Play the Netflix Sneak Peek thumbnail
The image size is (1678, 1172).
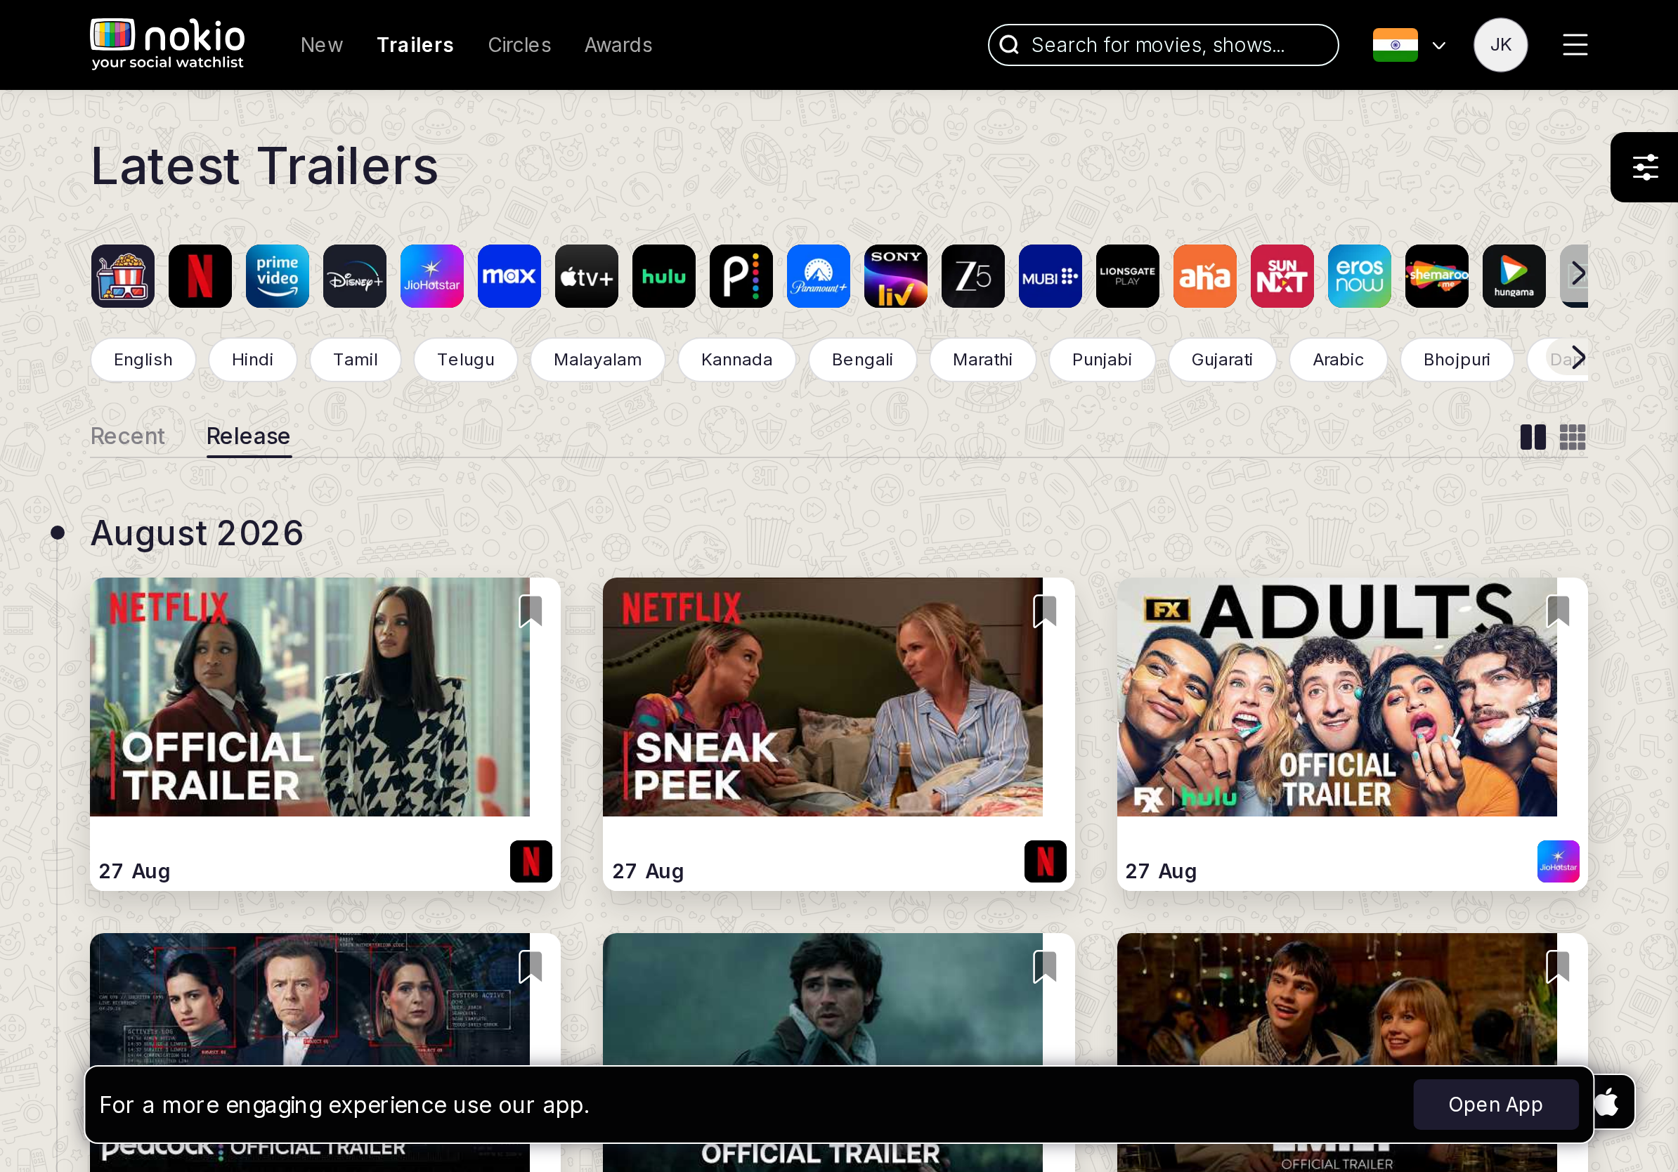click(x=823, y=697)
